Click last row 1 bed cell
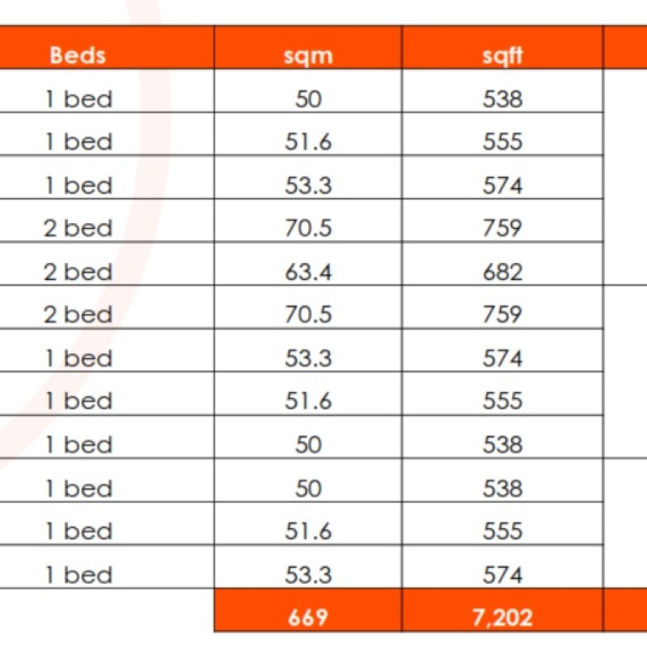 click(107, 567)
